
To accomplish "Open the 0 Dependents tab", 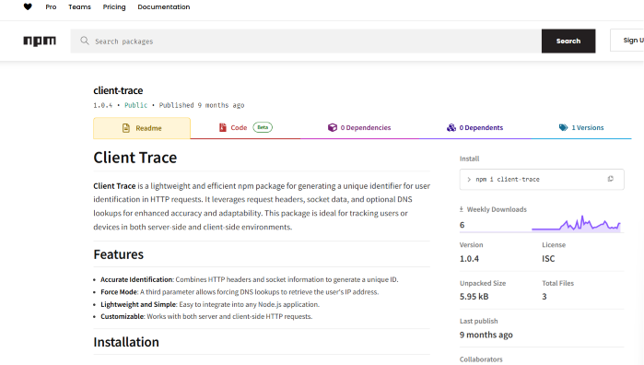I will 474,128.
